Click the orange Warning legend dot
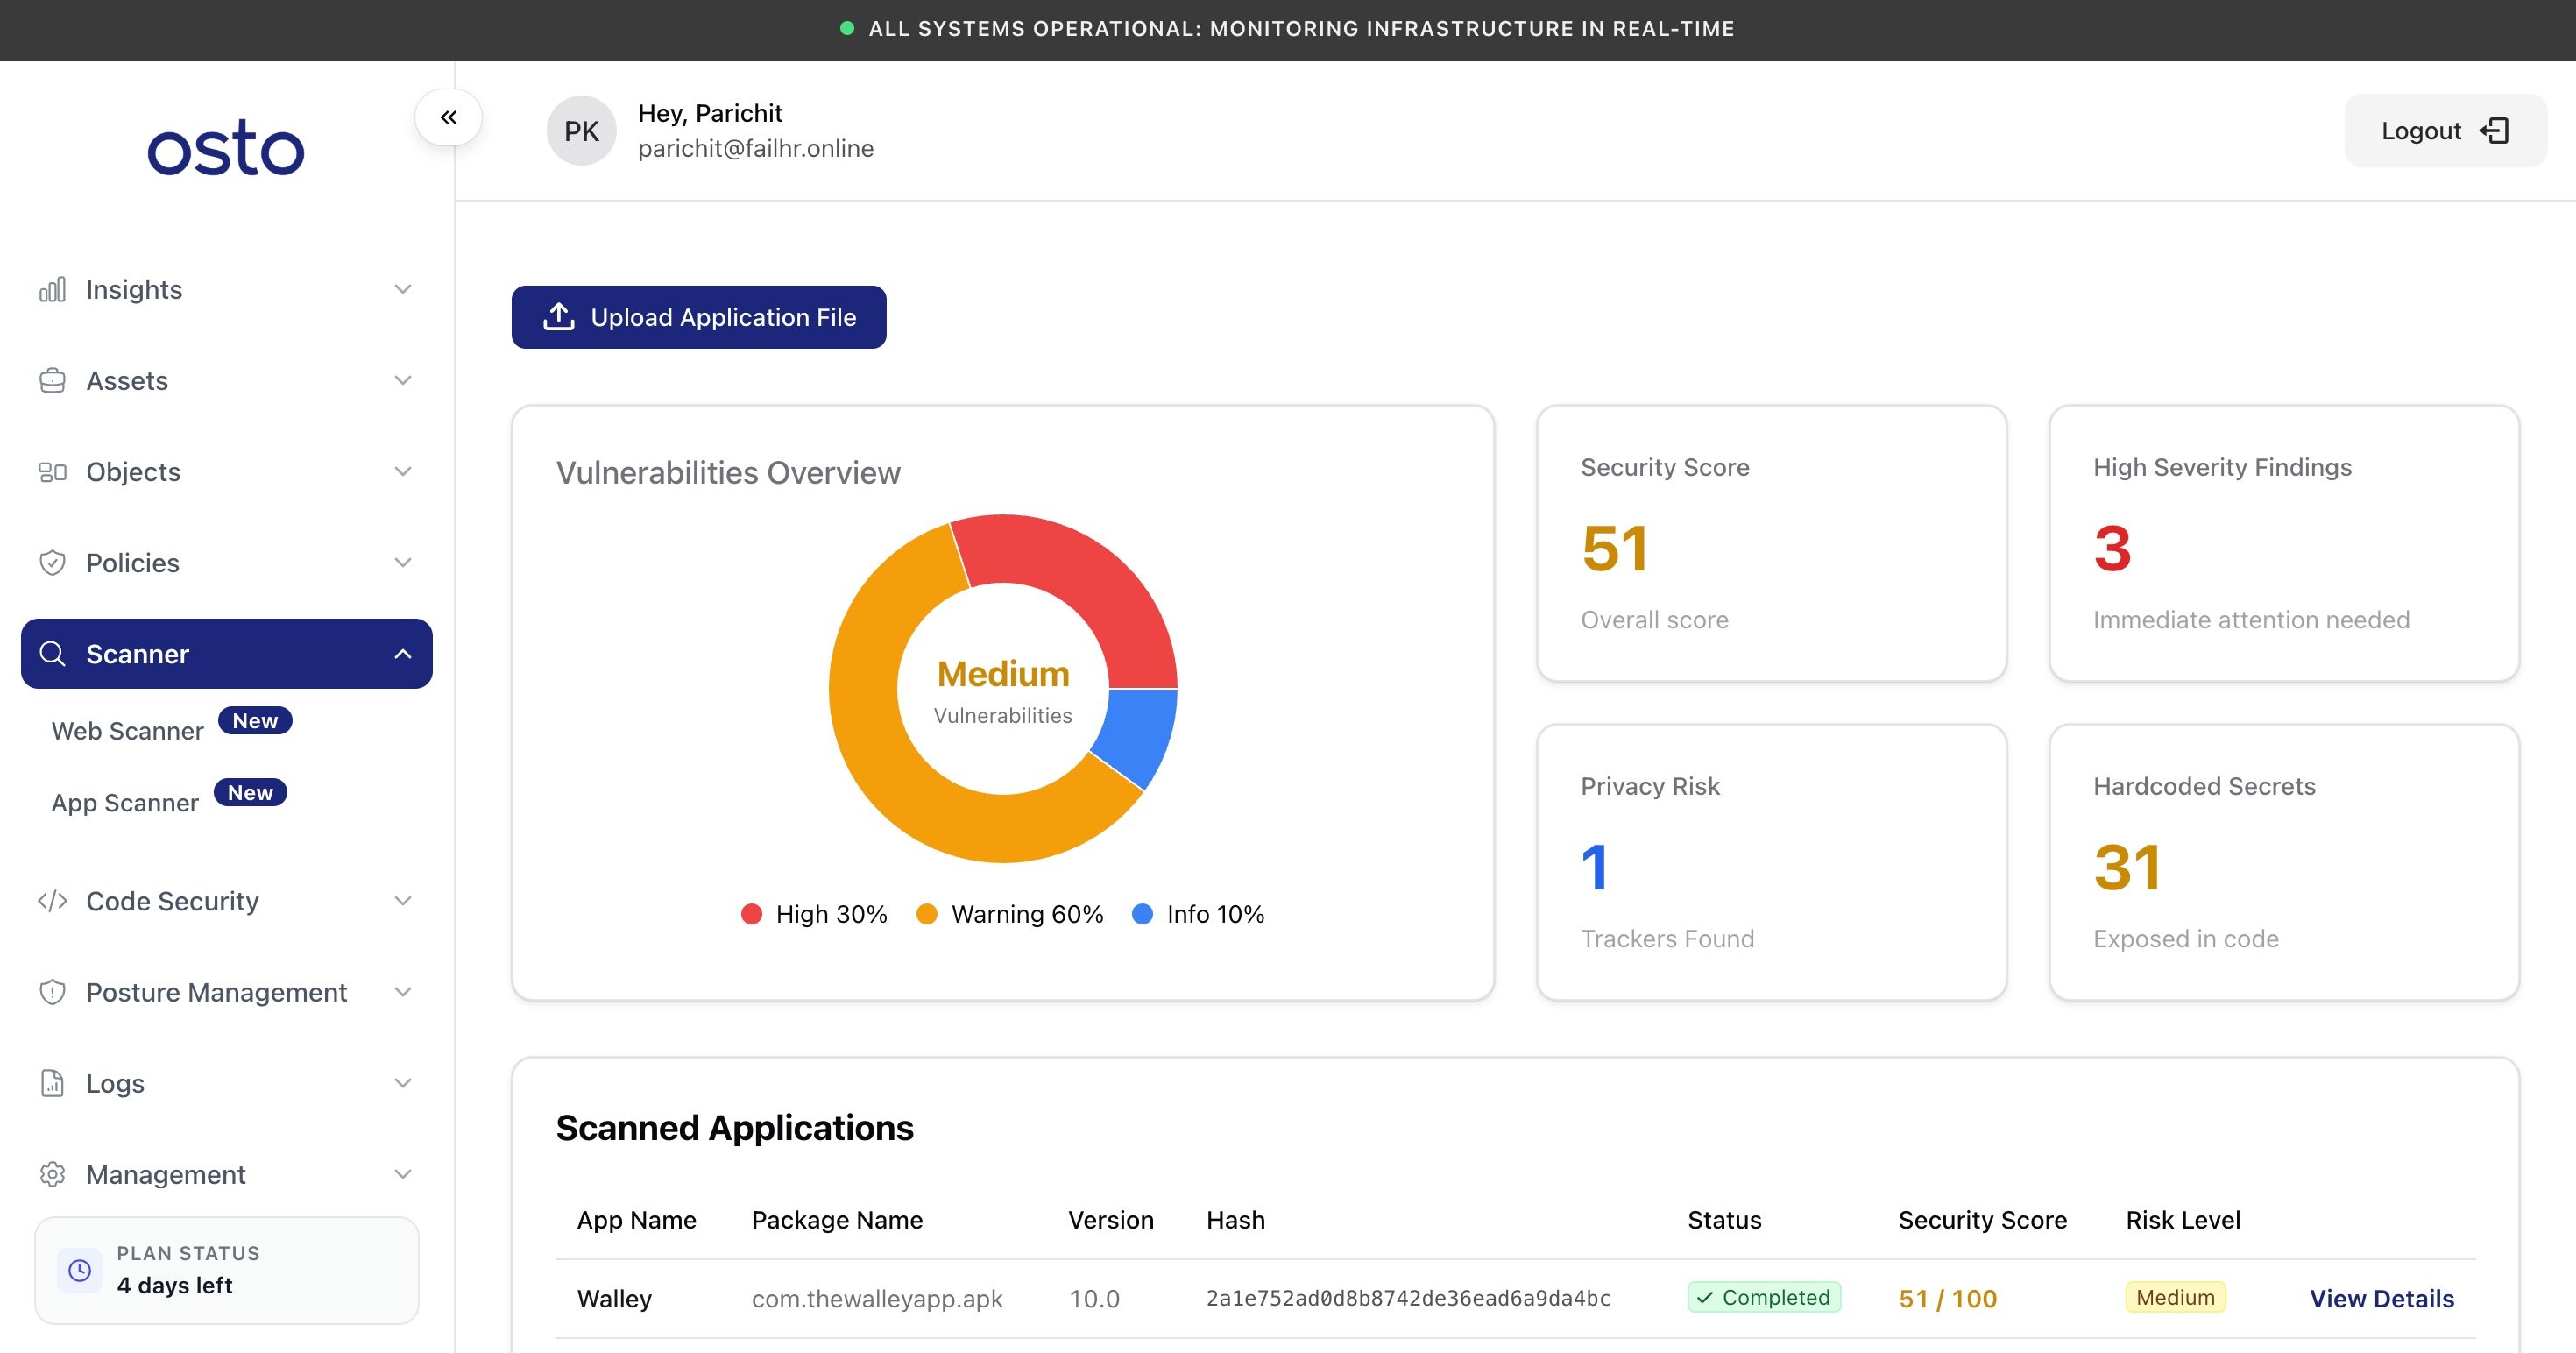The width and height of the screenshot is (2576, 1353). coord(927,914)
